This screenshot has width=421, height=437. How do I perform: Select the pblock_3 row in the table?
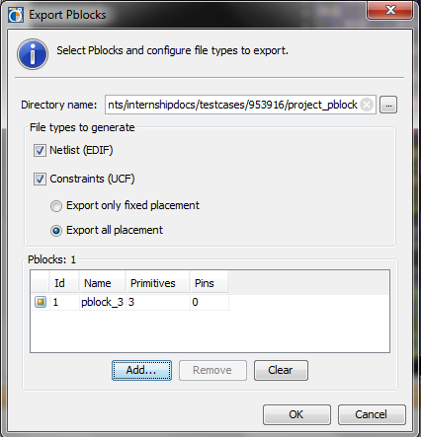click(x=129, y=302)
